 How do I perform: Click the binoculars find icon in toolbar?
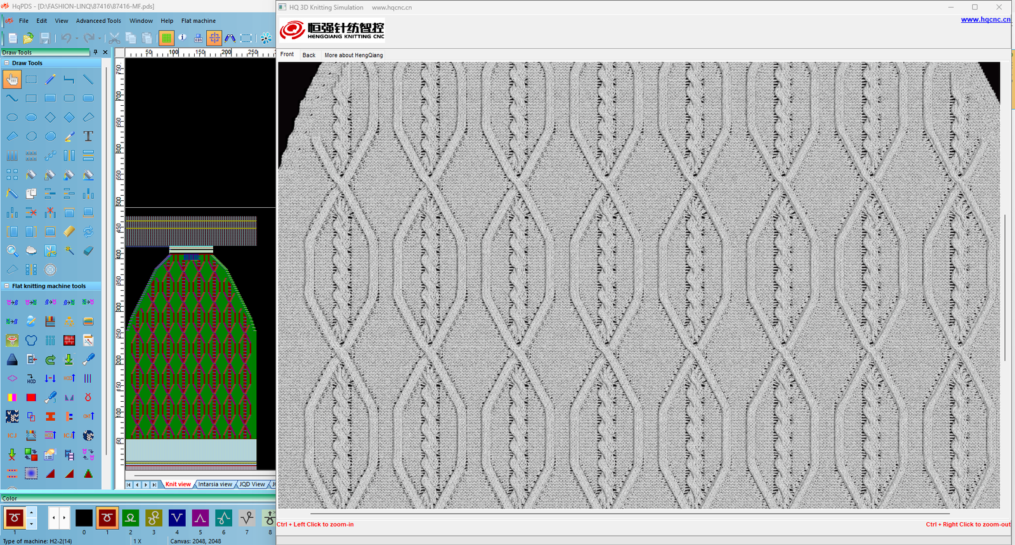pos(230,38)
